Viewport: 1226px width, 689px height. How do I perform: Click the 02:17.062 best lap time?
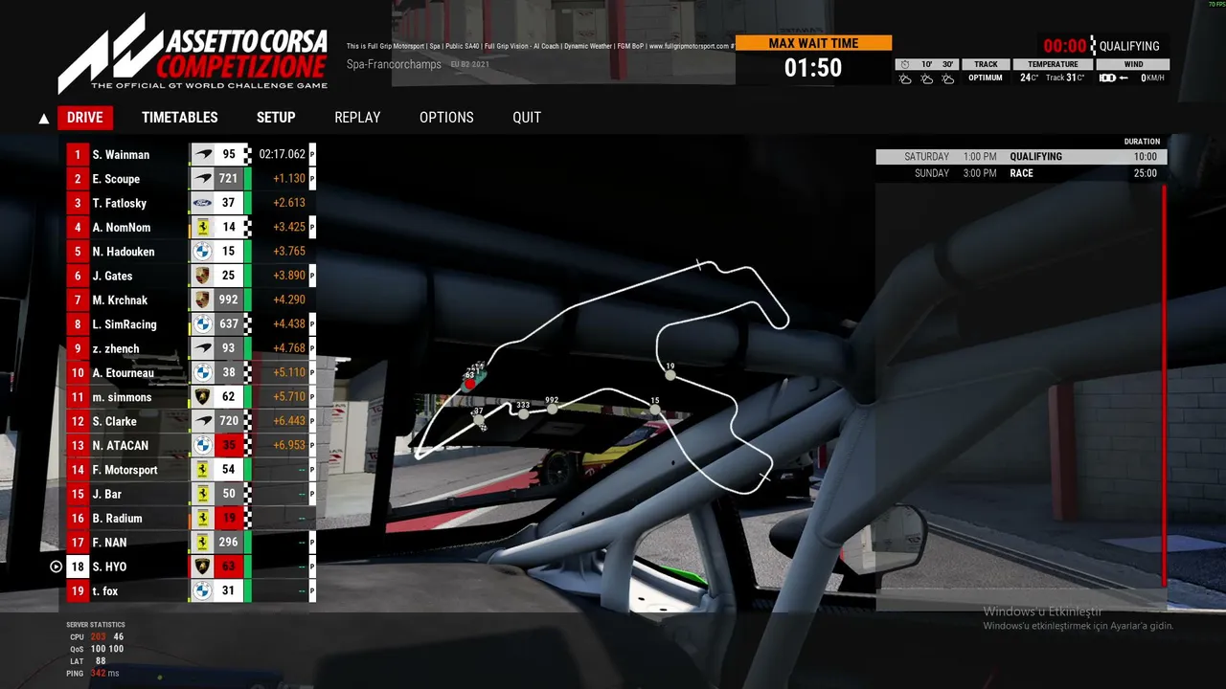(x=283, y=154)
